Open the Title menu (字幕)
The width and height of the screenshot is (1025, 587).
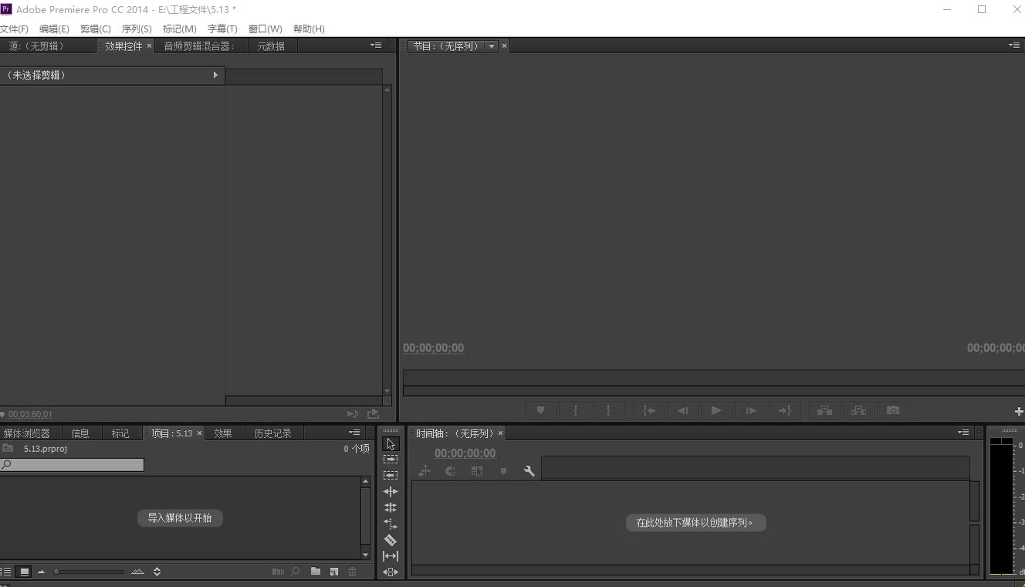[222, 29]
